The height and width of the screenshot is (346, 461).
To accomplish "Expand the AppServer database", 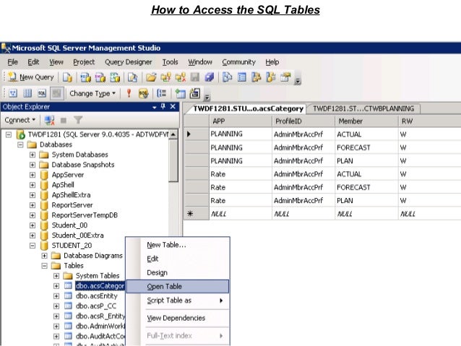I will (x=33, y=175).
